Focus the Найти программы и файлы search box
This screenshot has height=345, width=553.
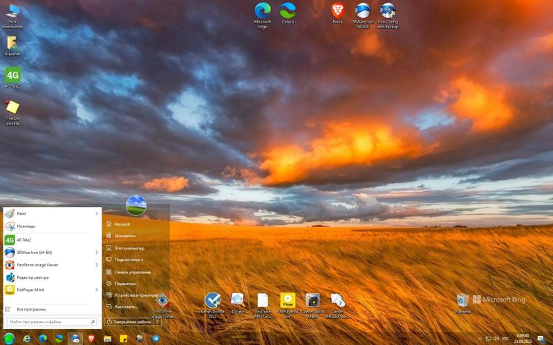point(52,322)
